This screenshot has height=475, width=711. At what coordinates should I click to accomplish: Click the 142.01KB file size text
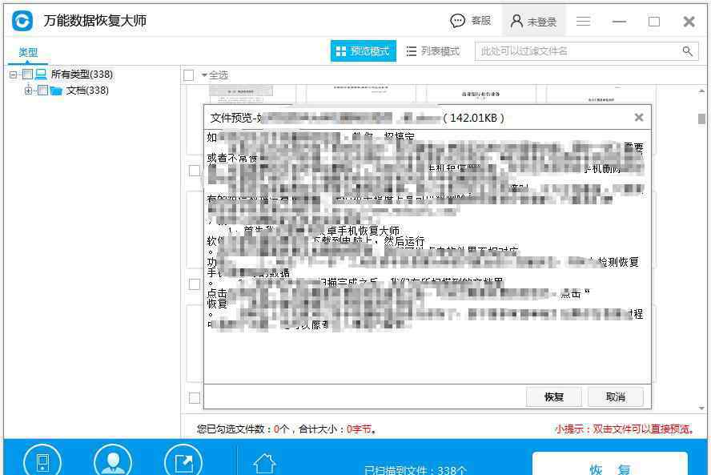[x=473, y=118]
